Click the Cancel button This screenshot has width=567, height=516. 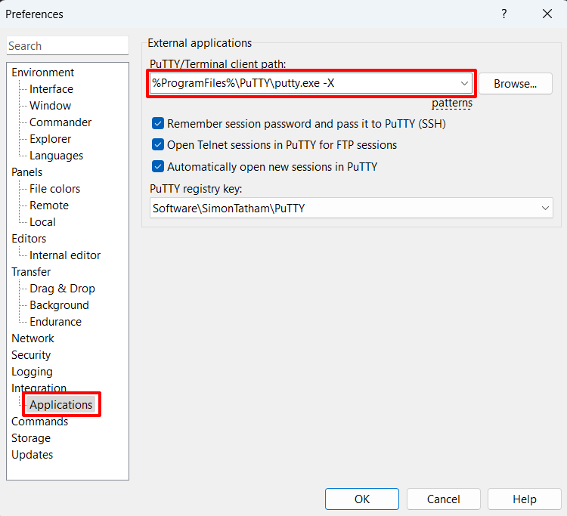443,499
